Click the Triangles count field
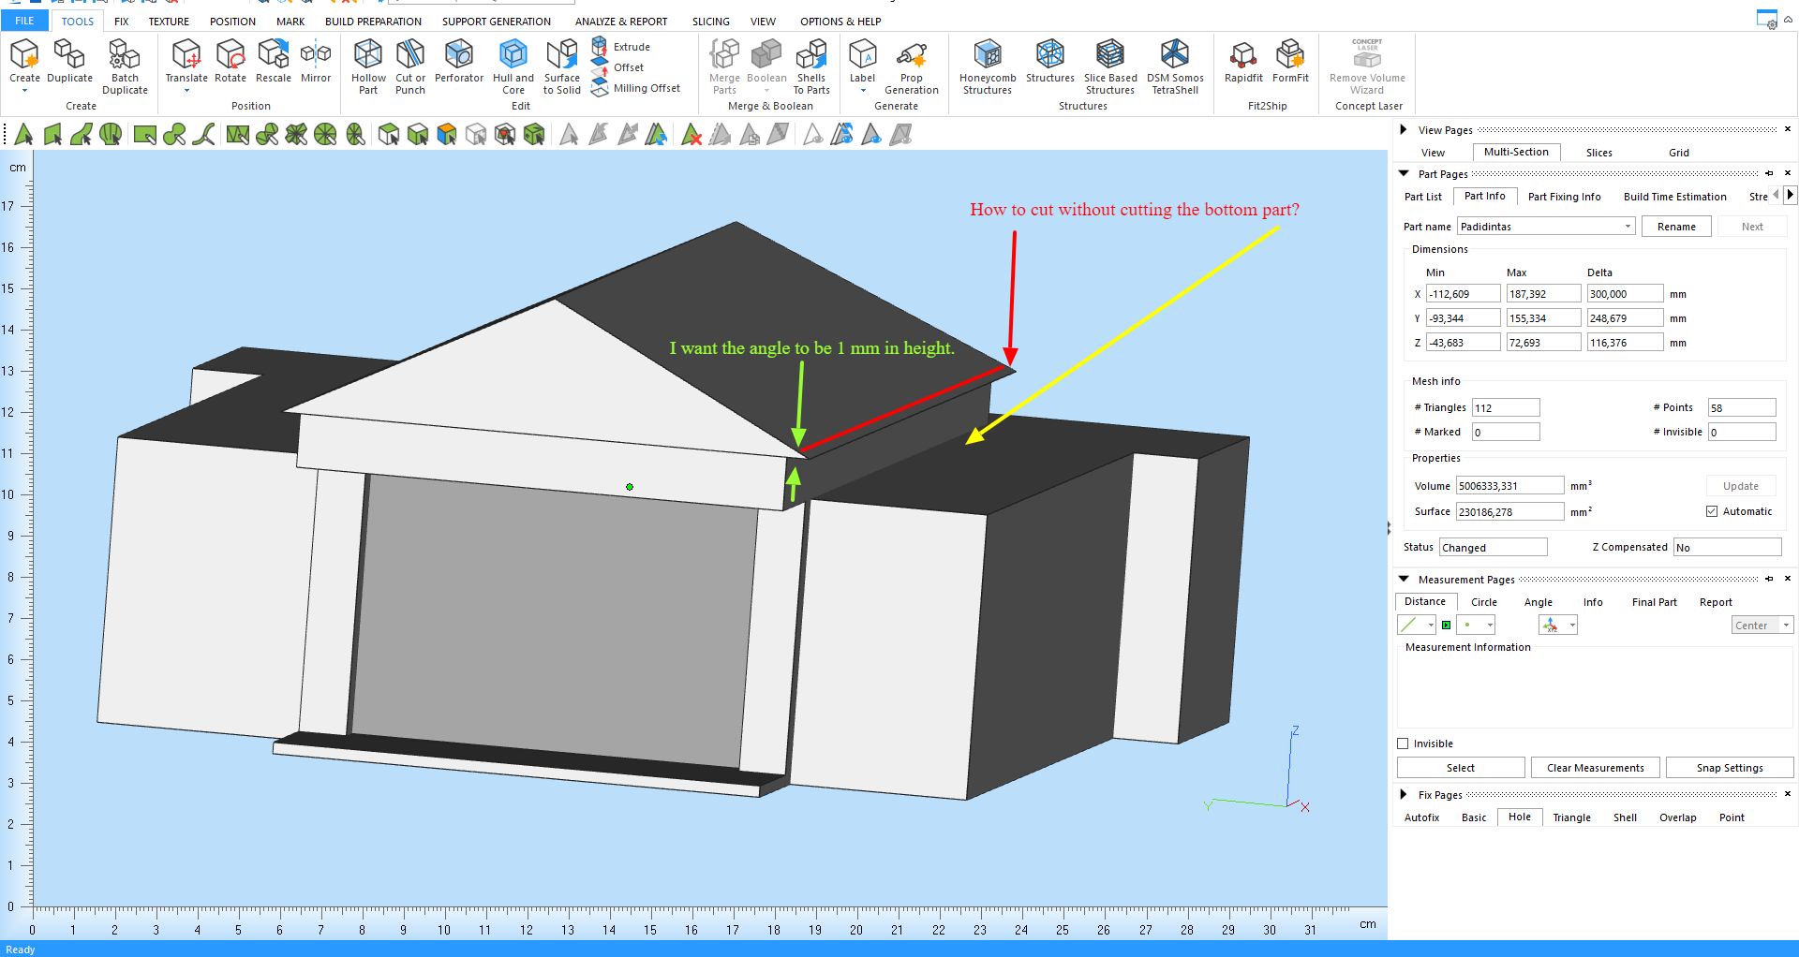Image resolution: width=1799 pixels, height=957 pixels. [1506, 408]
